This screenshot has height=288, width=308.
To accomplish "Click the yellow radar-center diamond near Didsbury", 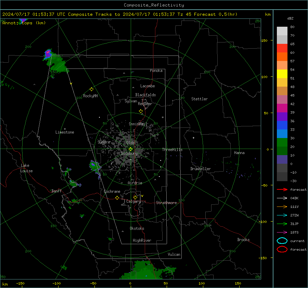I will tap(130, 149).
